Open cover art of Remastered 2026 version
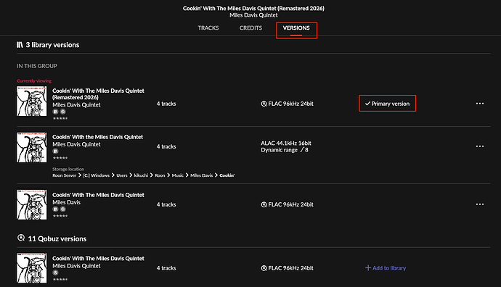This screenshot has width=501, height=287. point(32,101)
